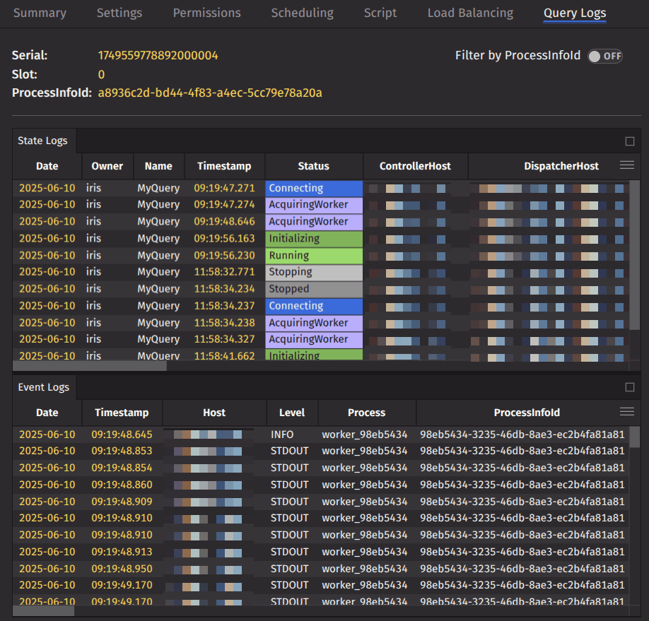The height and width of the screenshot is (621, 649).
Task: Switch to Load Balancing tab
Action: coord(470,13)
